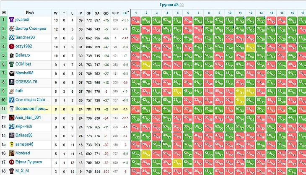Click the Dallas.tx avatar icon
The width and height of the screenshot is (306, 175).
pyautogui.click(x=11, y=55)
